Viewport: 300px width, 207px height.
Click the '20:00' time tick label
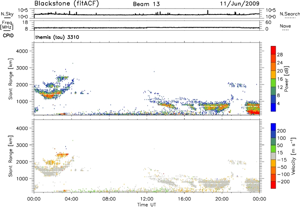pyautogui.click(x=222, y=199)
